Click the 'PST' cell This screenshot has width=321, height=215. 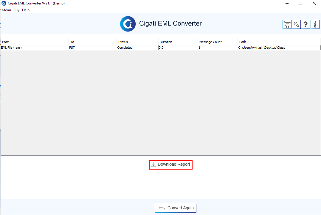tap(93, 48)
